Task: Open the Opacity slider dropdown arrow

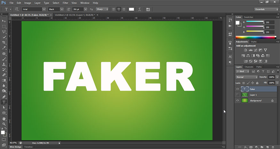Action: [x=277, y=77]
